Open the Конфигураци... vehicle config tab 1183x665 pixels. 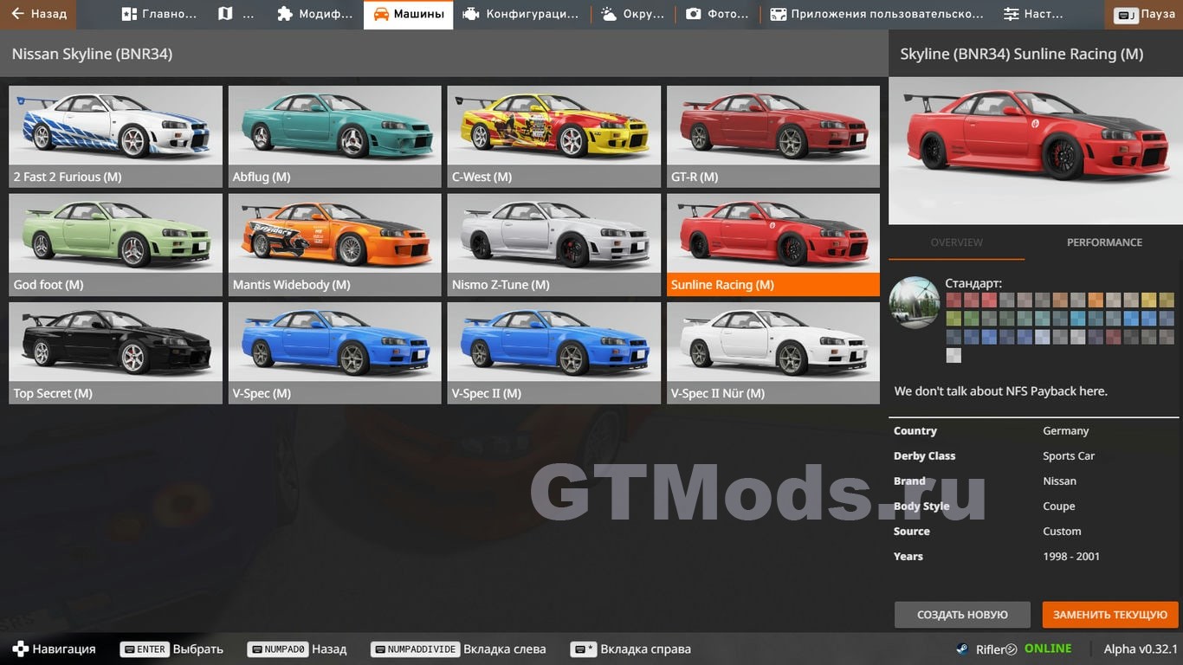521,14
